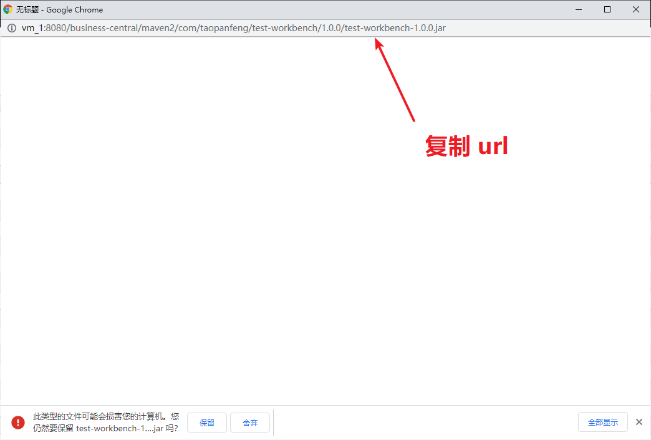Viewport: 651px width, 440px height.
Task: Click the Chrome logo in title bar
Action: (x=8, y=9)
